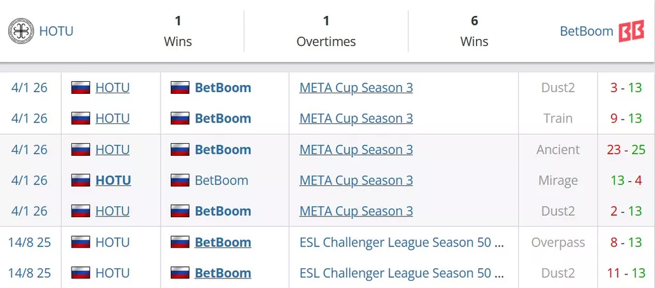Click bold HOTU link in Mirage row
655x288 pixels.
113,181
